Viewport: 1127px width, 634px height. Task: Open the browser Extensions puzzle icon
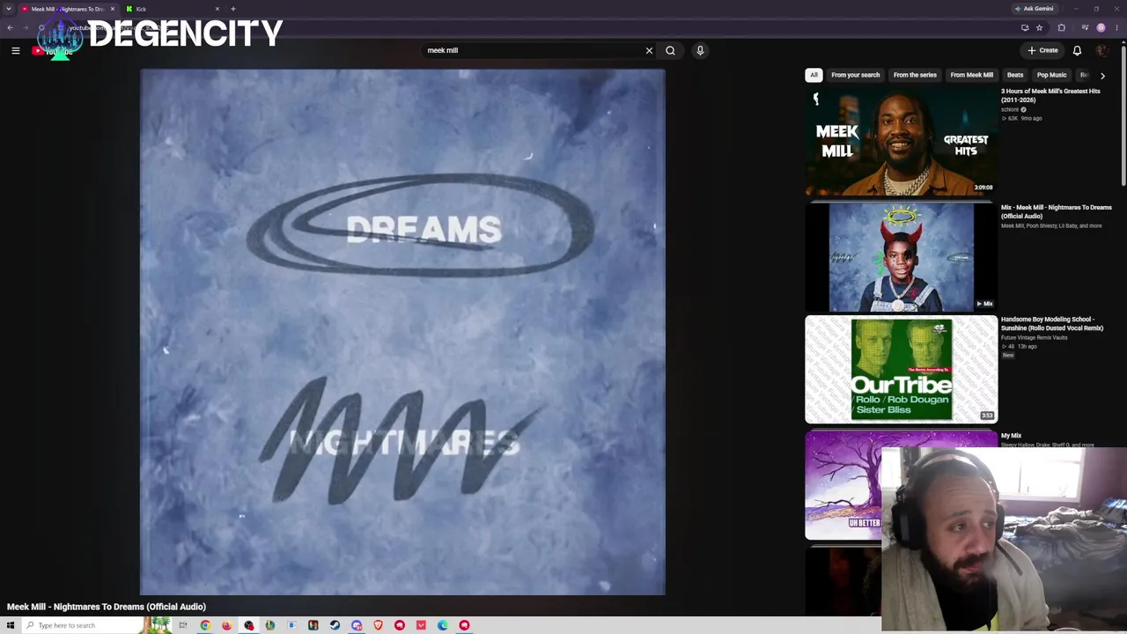1061,28
